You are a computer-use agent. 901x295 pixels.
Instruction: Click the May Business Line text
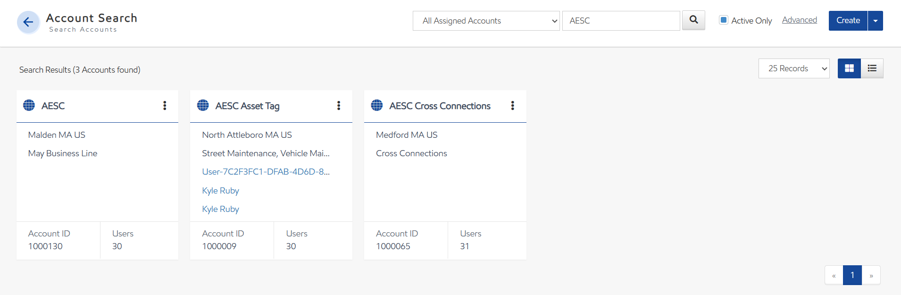click(63, 153)
